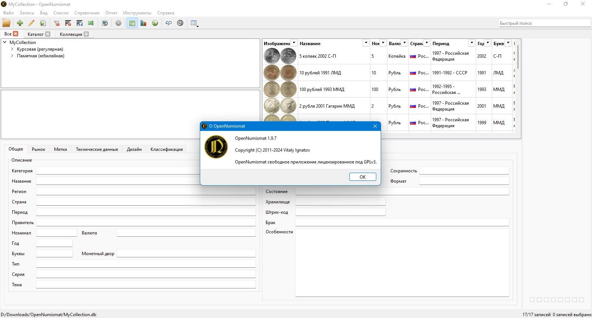Open the Список menu

click(61, 13)
